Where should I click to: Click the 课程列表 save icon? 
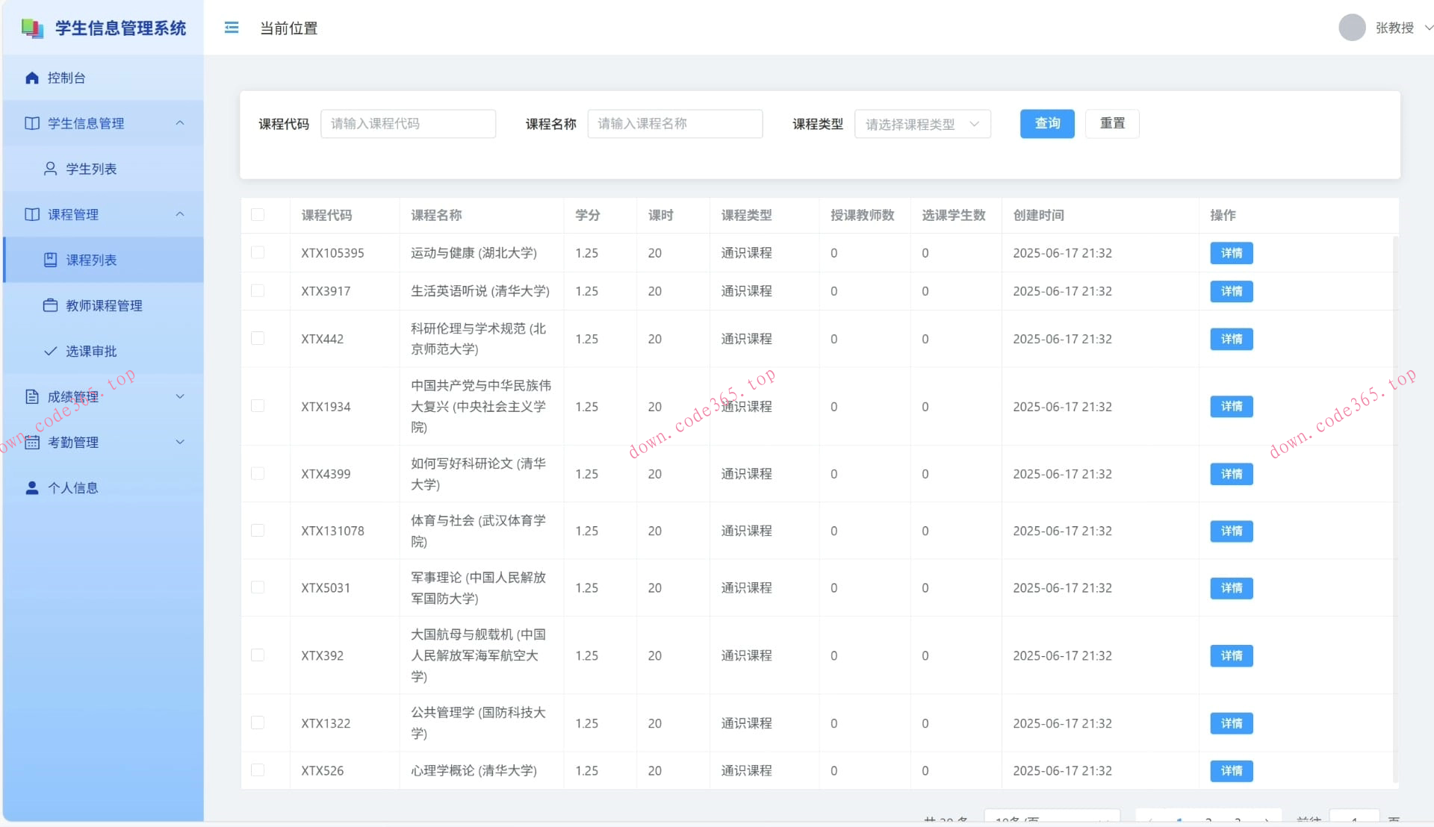coord(49,260)
